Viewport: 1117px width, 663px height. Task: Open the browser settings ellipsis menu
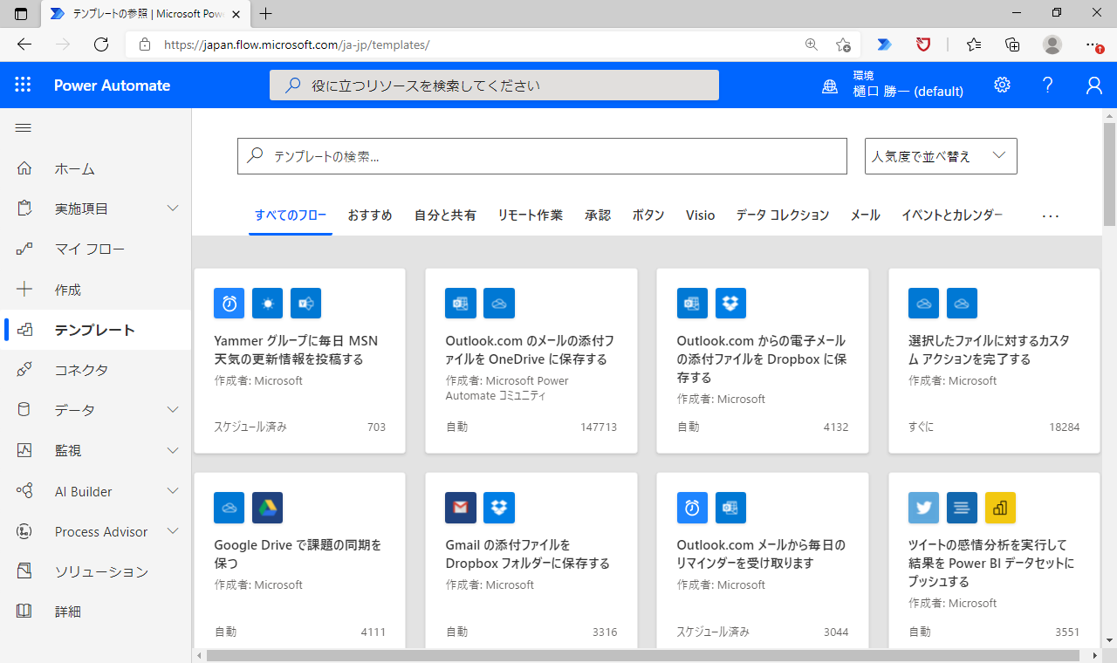coord(1093,44)
